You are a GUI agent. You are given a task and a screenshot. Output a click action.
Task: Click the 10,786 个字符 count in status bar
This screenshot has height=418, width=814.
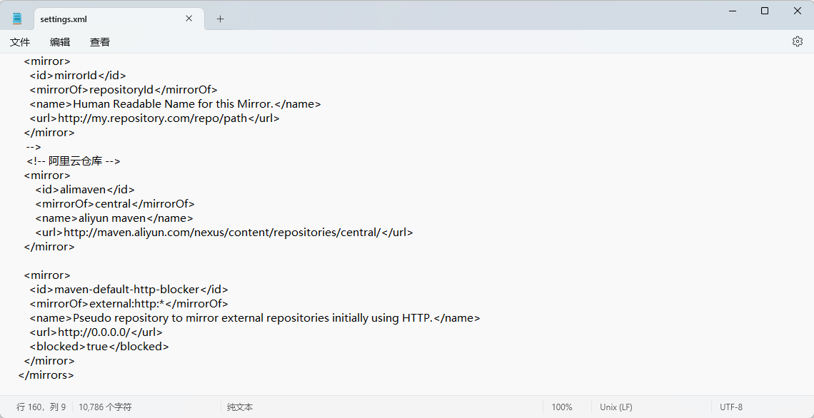pyautogui.click(x=105, y=407)
